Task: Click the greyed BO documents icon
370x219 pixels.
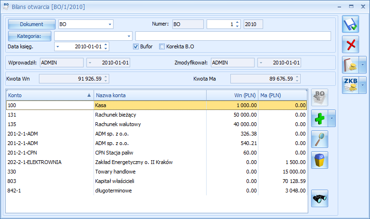Action: pos(320,98)
